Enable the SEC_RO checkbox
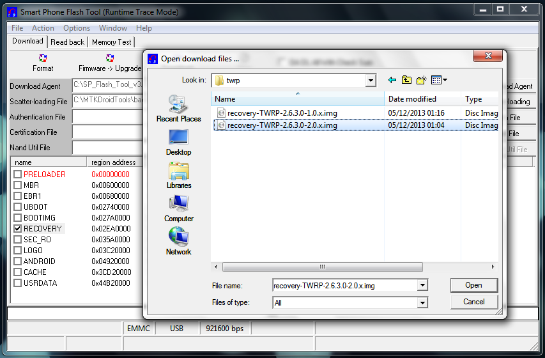 [x=17, y=239]
